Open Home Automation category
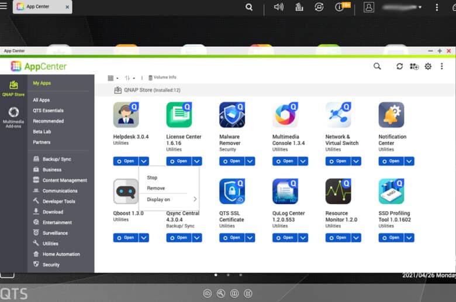This screenshot has width=456, height=302. pos(57,254)
